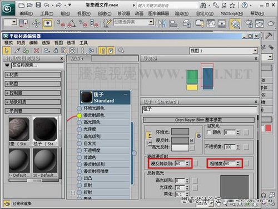Click the Undo arrow icon
Screen dimensions: 278x209
click(47, 5)
